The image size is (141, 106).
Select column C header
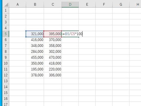53,4
